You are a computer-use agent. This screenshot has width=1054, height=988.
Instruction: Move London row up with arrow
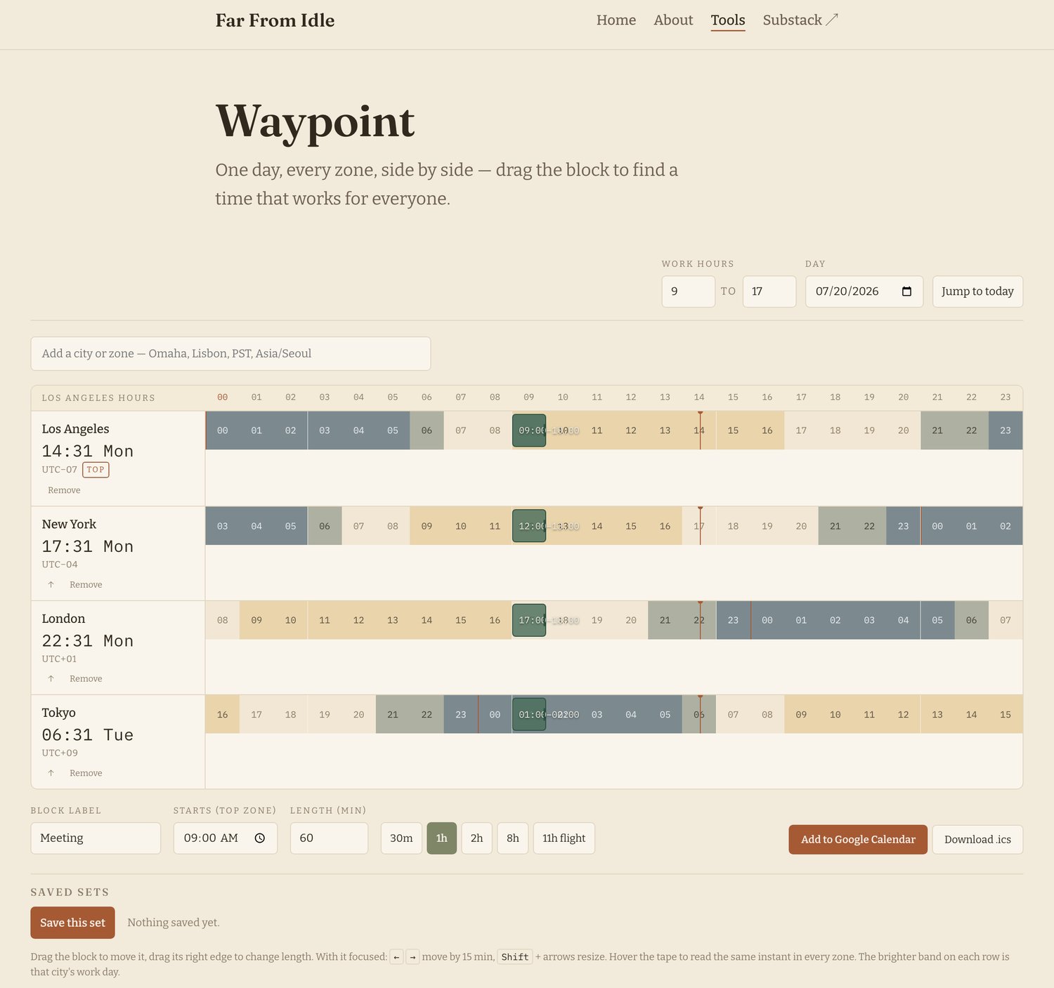coord(51,678)
